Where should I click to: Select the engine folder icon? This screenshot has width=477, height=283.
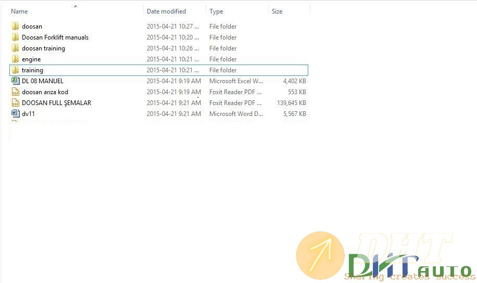pyautogui.click(x=15, y=59)
